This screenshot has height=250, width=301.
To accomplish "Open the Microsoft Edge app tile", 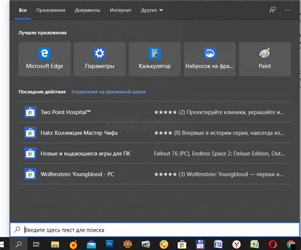I will click(44, 59).
